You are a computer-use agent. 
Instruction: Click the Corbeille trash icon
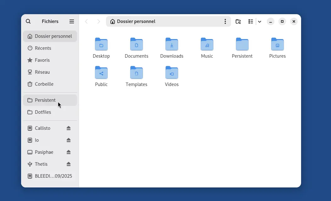[30, 84]
